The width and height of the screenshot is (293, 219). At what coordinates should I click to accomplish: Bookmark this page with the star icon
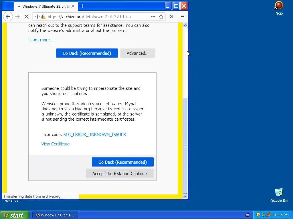161,17
